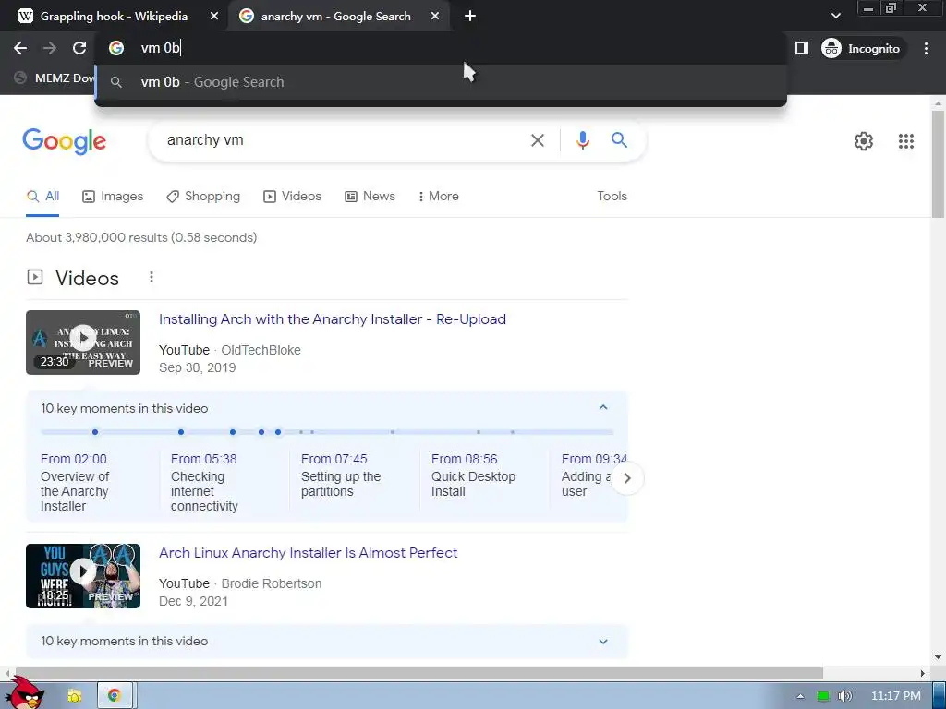The width and height of the screenshot is (946, 709).
Task: Jump to 'From 08:56' Quick Desktop Install
Action: (x=474, y=475)
